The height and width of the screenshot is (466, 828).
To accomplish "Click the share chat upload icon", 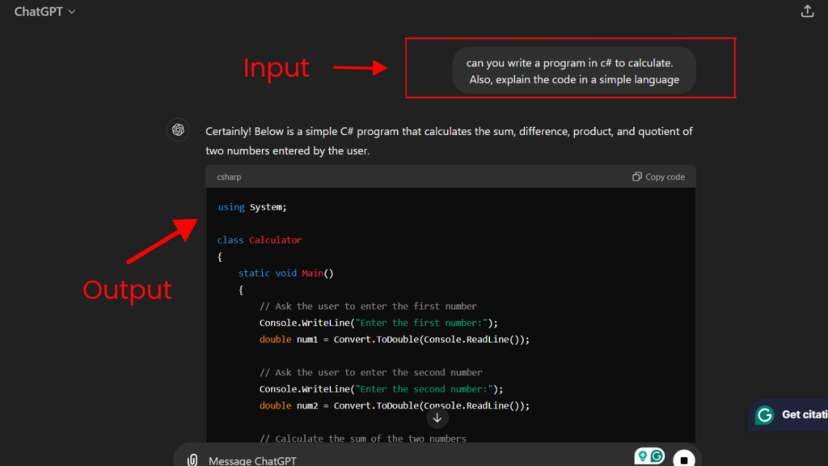I will (807, 11).
